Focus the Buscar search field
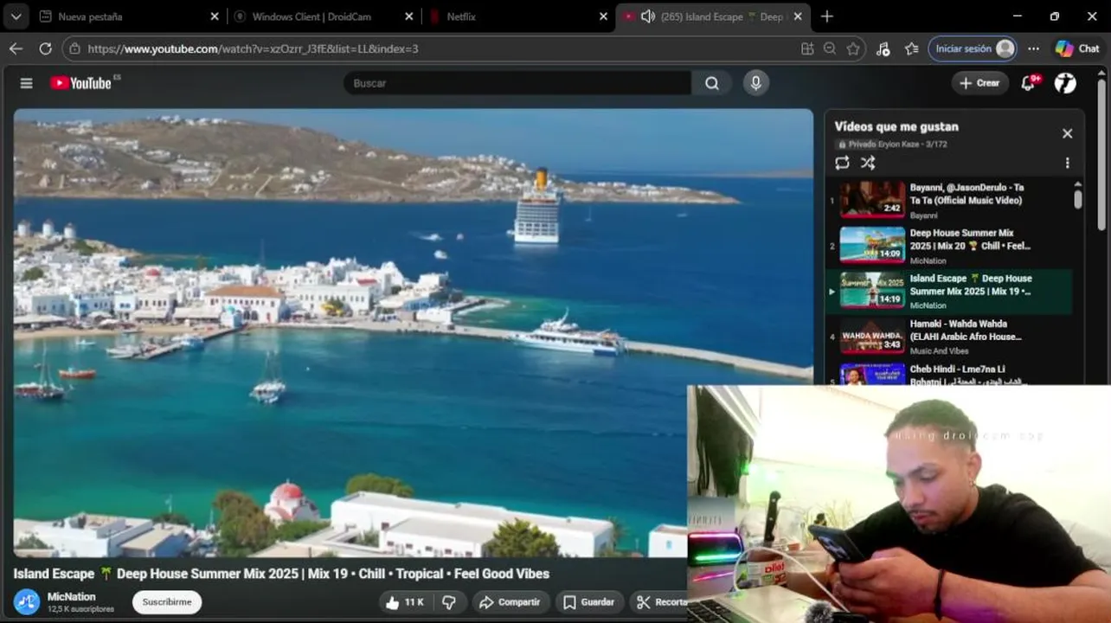This screenshot has height=623, width=1111. click(517, 83)
